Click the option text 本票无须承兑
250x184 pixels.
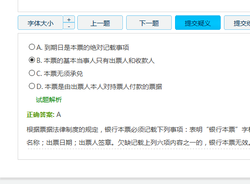click(x=63, y=74)
